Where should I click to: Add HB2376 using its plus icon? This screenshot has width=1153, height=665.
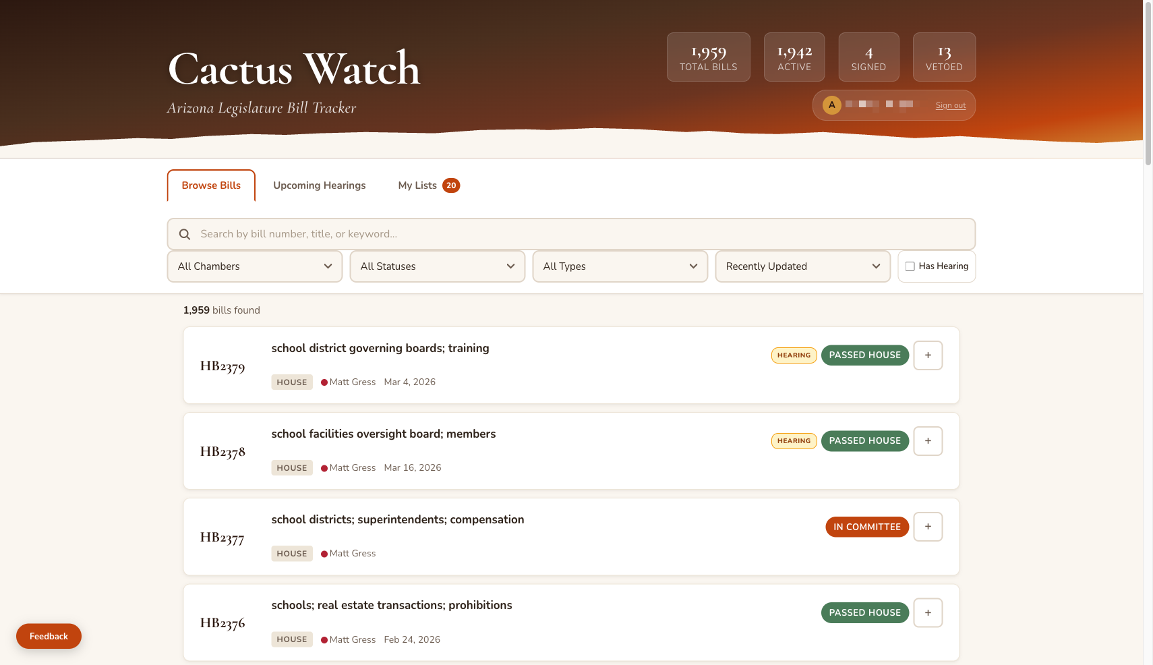[928, 612]
